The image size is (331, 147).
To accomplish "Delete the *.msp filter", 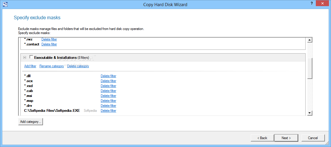I will click(x=109, y=101).
